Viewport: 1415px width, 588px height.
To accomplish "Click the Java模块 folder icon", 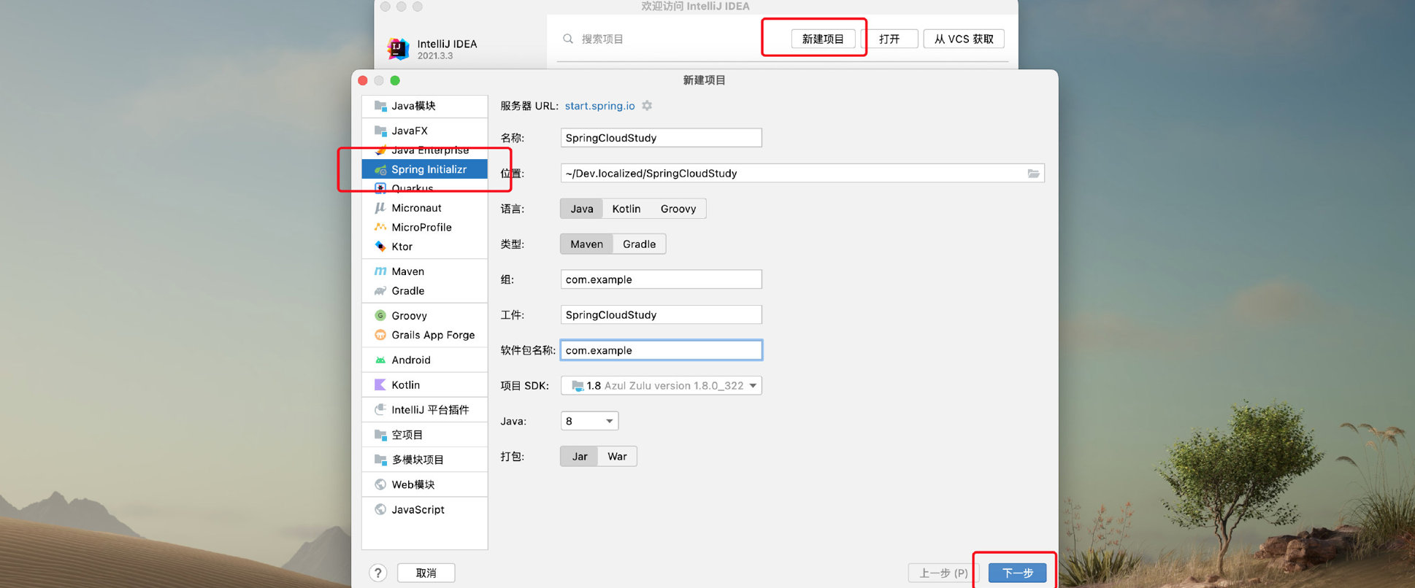I will click(380, 106).
